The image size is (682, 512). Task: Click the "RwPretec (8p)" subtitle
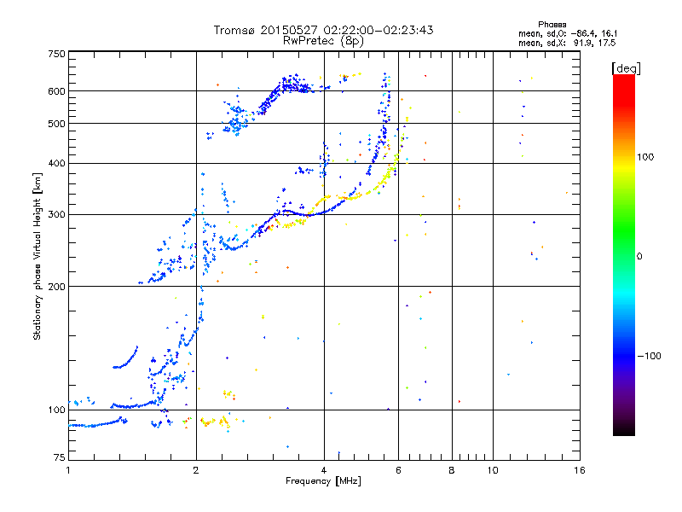[x=323, y=41]
